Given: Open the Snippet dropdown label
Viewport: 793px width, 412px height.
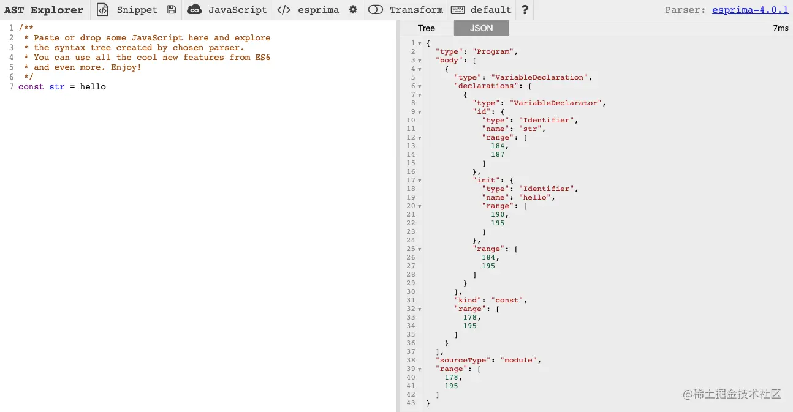Looking at the screenshot, I should click(x=137, y=10).
